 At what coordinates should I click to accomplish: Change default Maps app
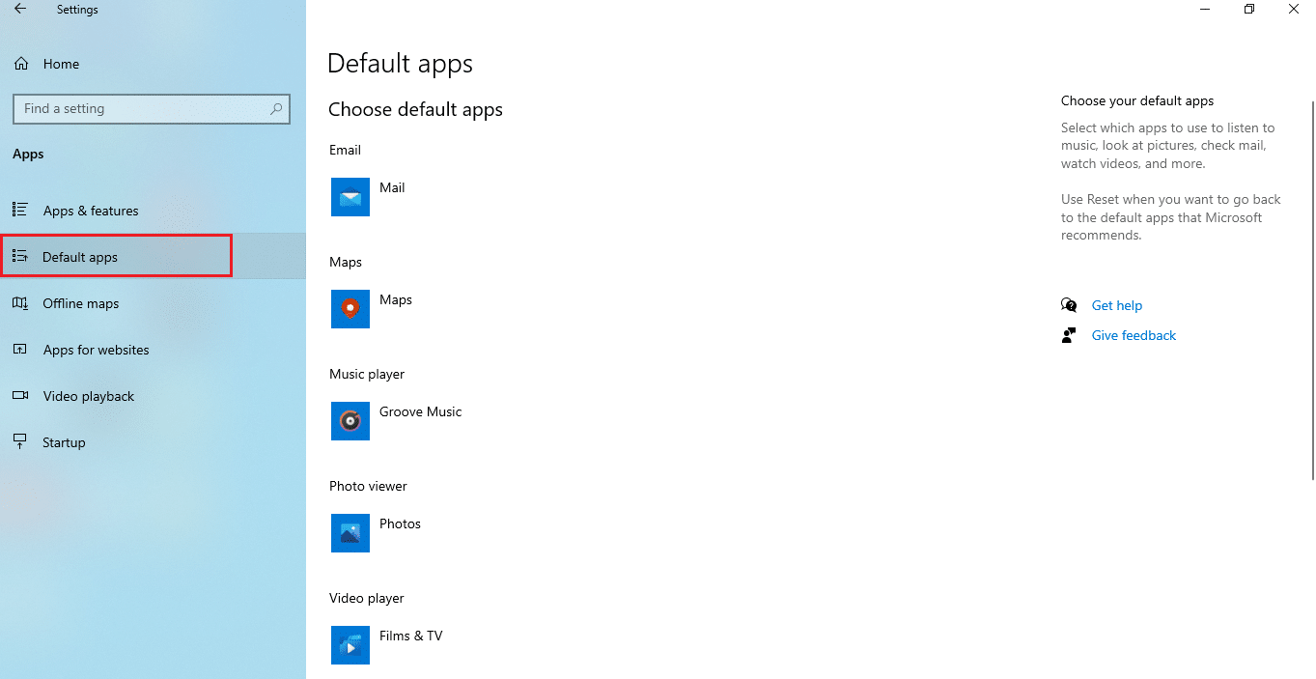(396, 299)
